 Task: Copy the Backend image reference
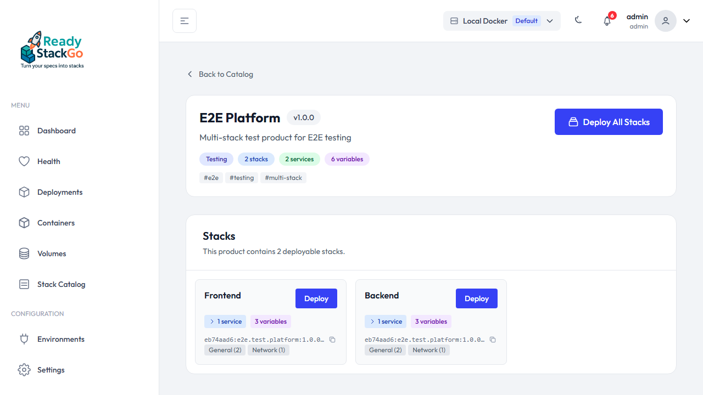coord(493,340)
